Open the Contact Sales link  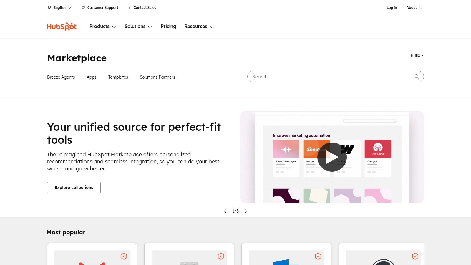click(x=145, y=8)
